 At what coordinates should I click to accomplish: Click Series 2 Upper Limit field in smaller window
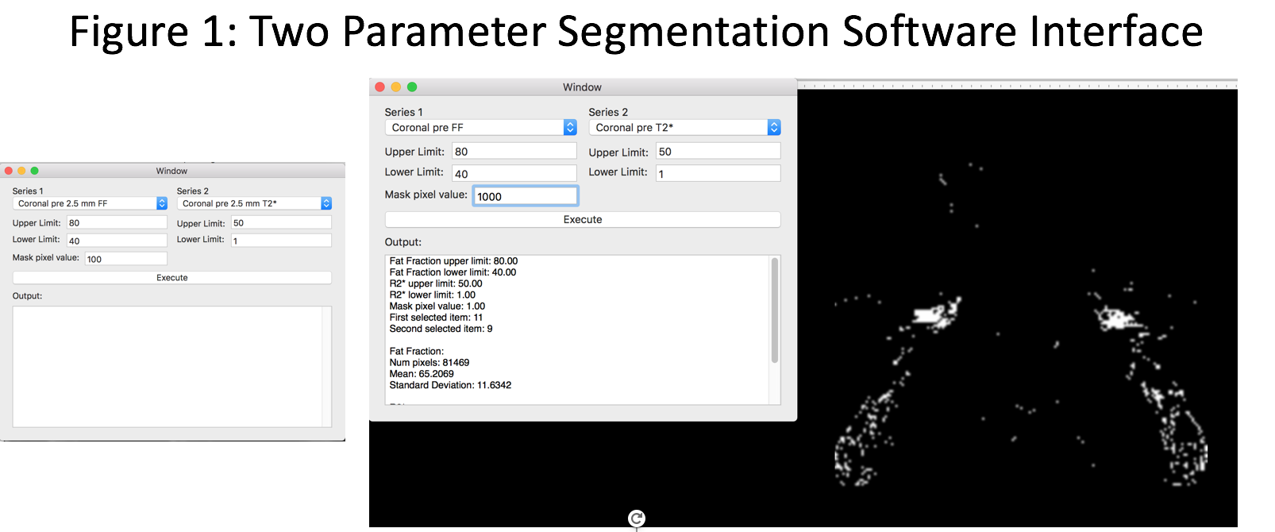click(x=280, y=223)
